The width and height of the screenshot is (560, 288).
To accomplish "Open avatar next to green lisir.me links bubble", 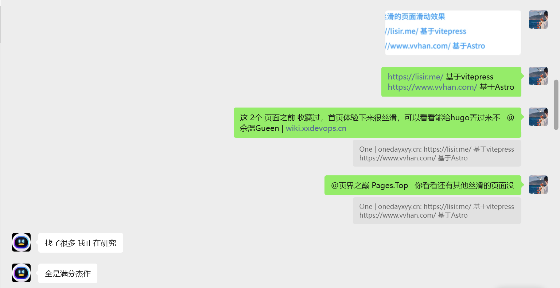I will coord(538,76).
